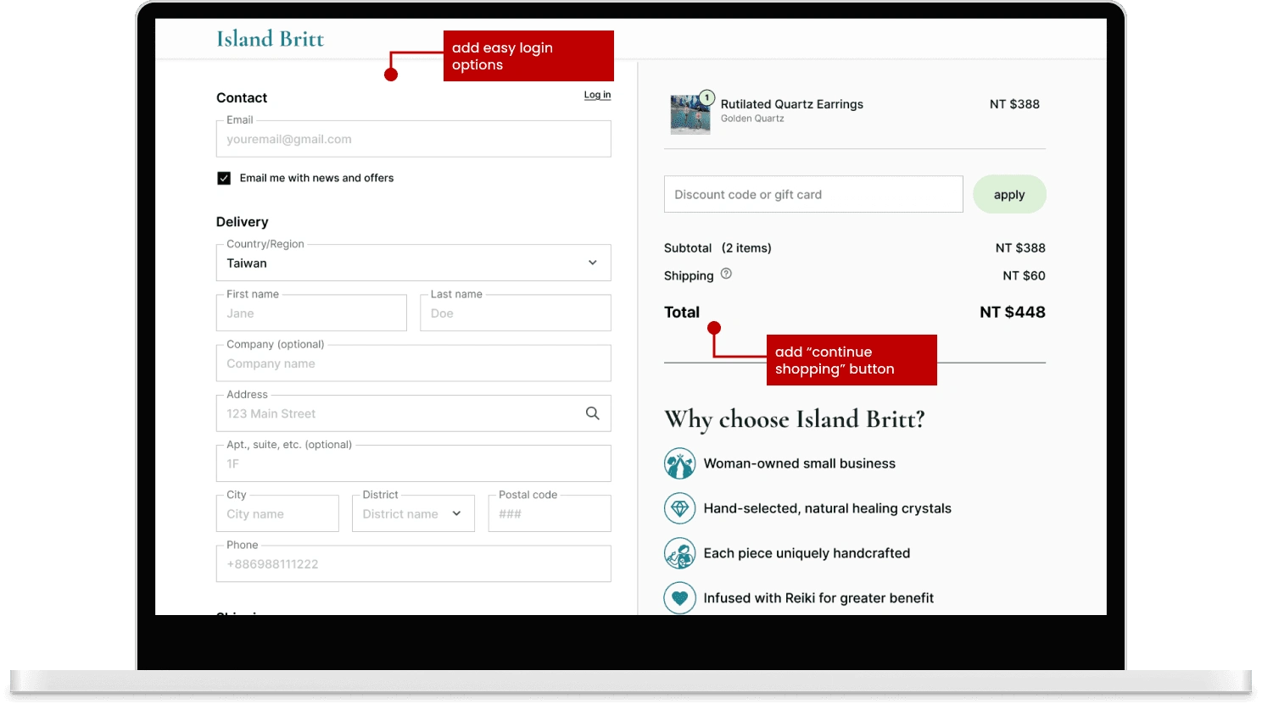
Task: Click the diamond crystal icon
Action: click(679, 508)
